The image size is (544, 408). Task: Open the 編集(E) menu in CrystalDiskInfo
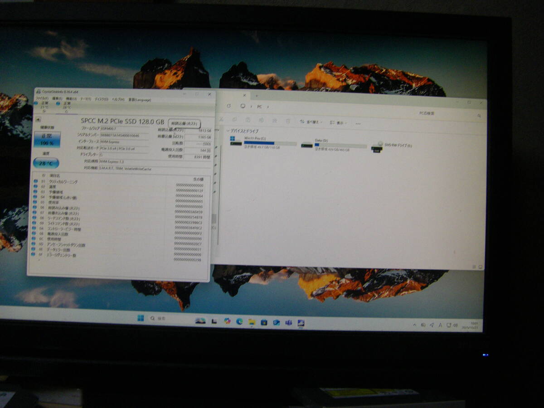point(57,98)
